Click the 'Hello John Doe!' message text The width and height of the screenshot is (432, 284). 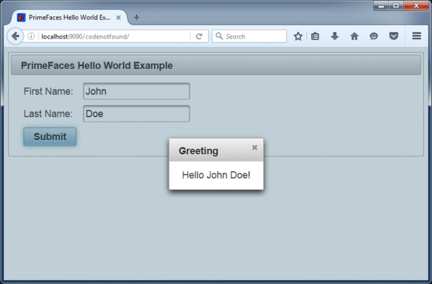click(216, 175)
